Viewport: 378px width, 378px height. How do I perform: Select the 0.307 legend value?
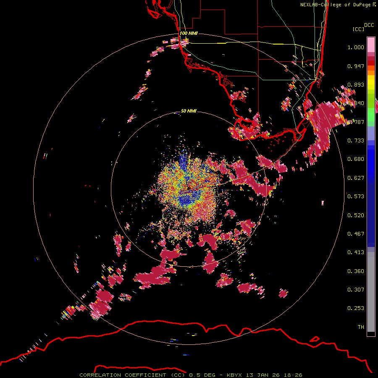click(x=356, y=290)
